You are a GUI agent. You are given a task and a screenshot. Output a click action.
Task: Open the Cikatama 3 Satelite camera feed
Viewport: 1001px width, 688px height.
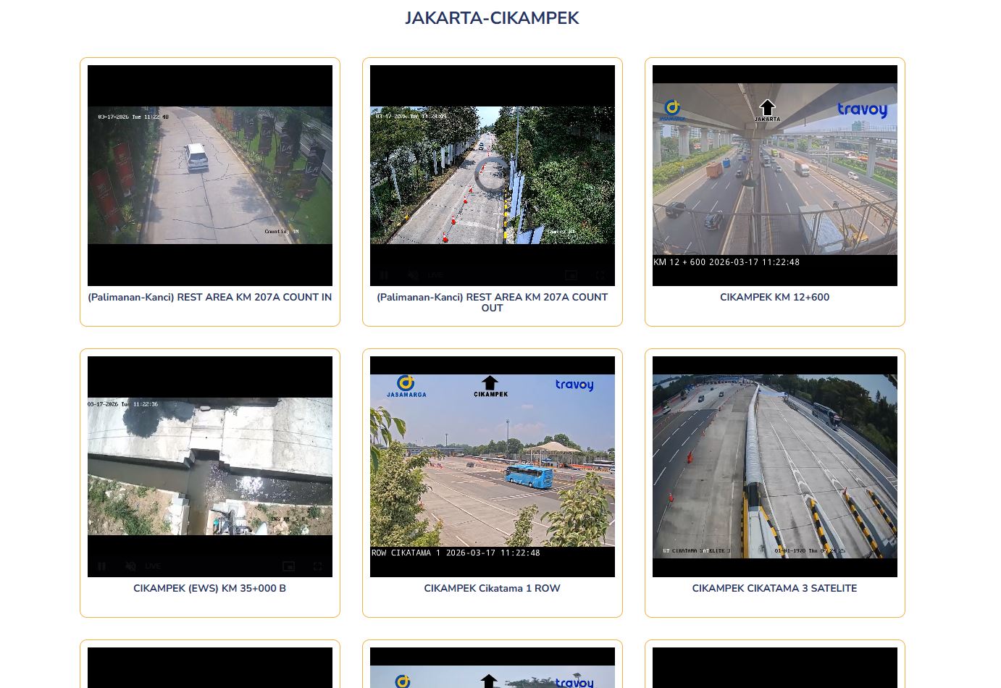pyautogui.click(x=774, y=466)
